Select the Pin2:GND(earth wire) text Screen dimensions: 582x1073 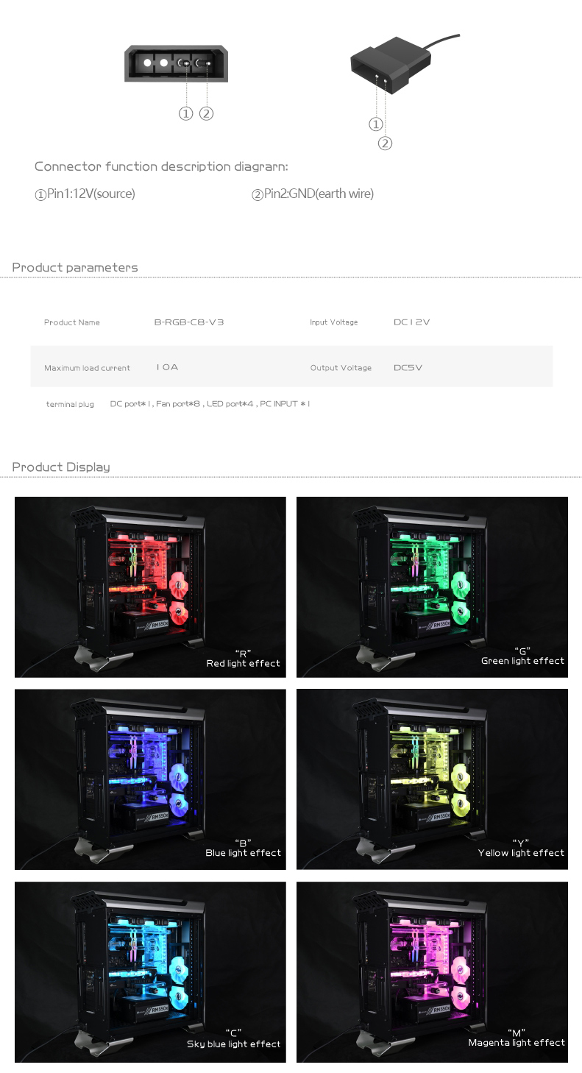(x=313, y=194)
